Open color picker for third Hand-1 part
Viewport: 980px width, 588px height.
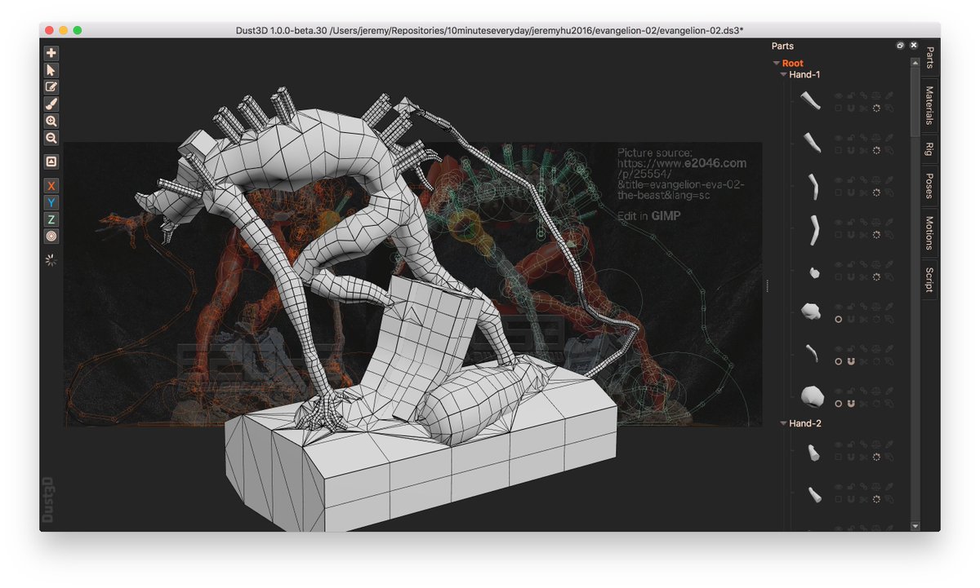(x=889, y=180)
